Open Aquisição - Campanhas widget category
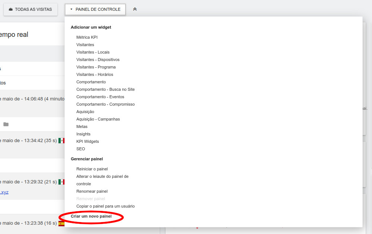 coord(98,119)
